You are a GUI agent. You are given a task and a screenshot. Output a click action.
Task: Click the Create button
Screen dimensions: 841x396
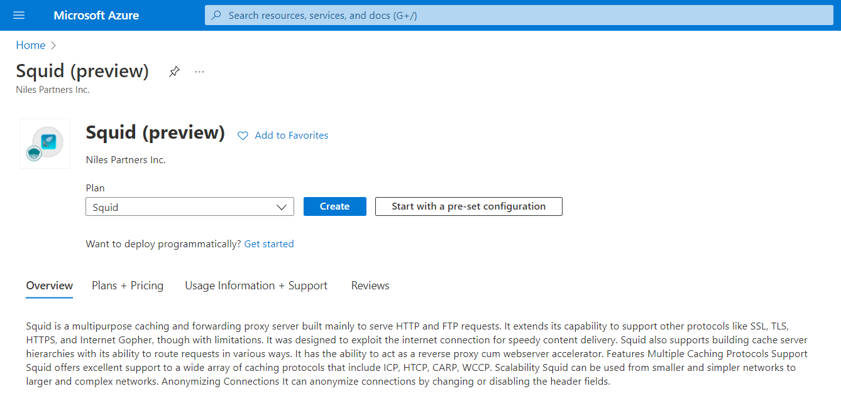point(334,206)
